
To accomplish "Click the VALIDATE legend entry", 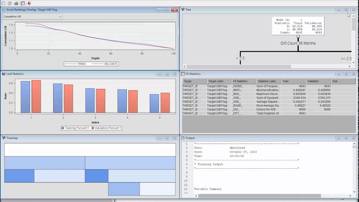I will (x=105, y=64).
